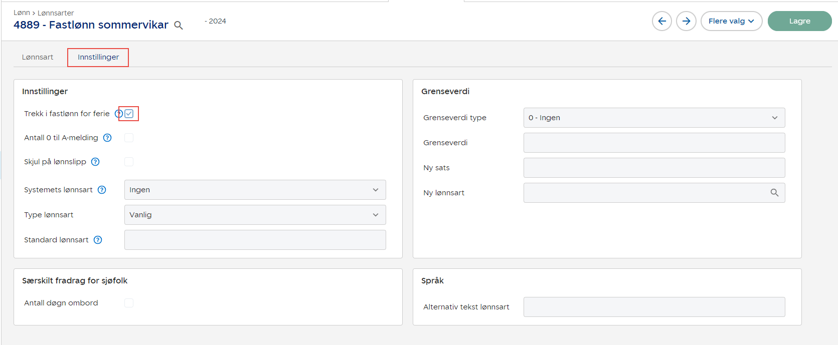Enable Antall 0 til A-melding checkbox

click(129, 138)
